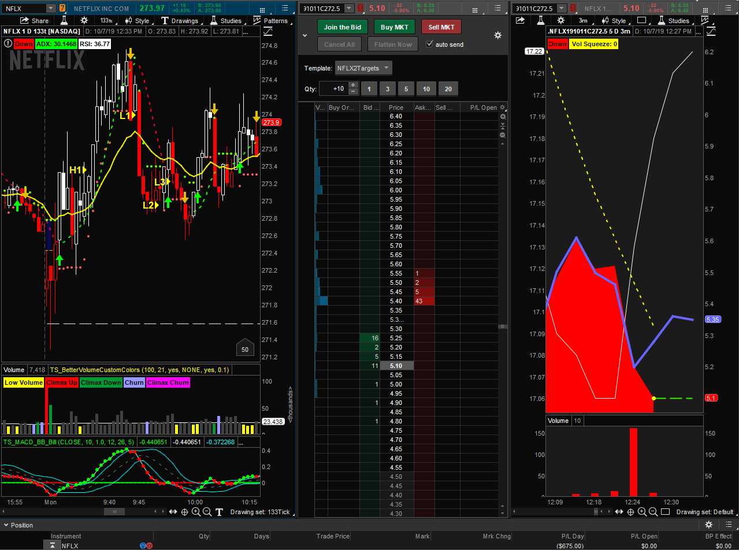Toggle auto send checkbox
The height and width of the screenshot is (550, 739).
pos(429,44)
